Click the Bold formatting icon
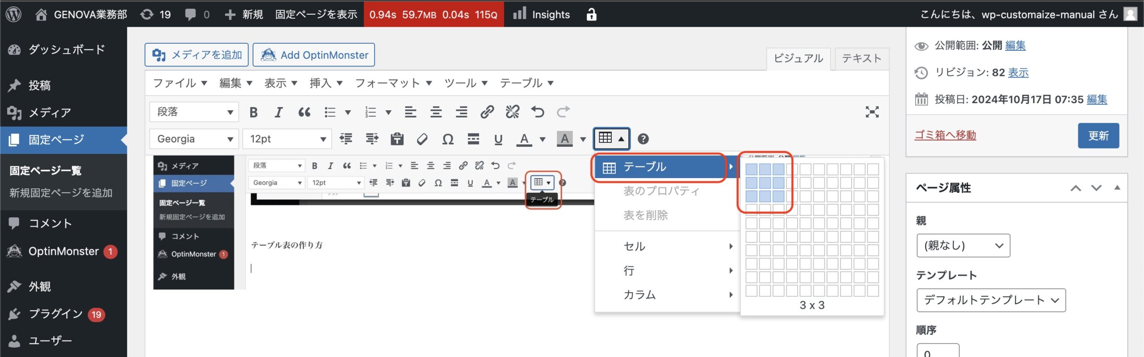The width and height of the screenshot is (1144, 357). [253, 112]
